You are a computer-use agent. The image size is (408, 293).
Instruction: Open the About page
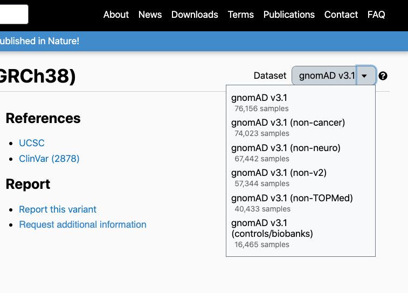pos(116,15)
